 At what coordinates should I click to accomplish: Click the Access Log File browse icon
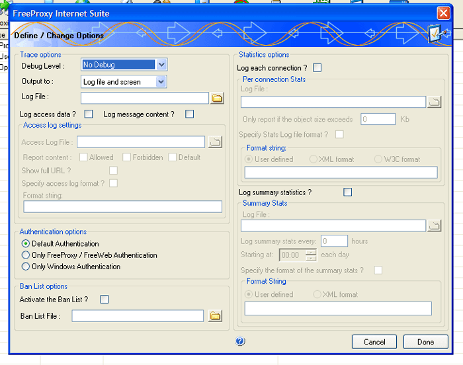click(x=215, y=142)
